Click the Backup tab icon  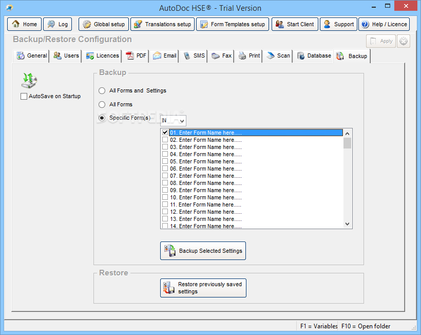340,56
